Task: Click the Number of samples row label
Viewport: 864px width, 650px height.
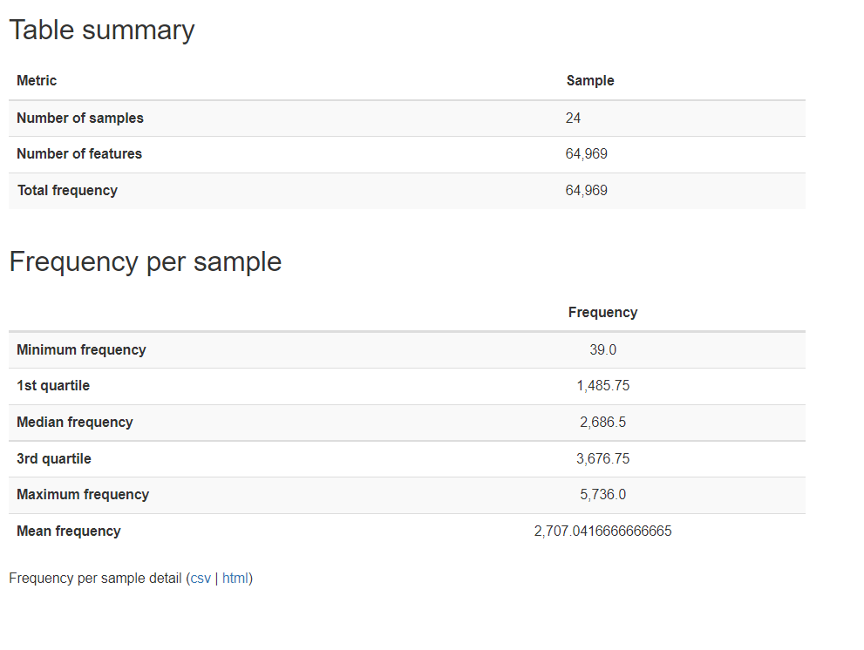Action: (x=80, y=118)
